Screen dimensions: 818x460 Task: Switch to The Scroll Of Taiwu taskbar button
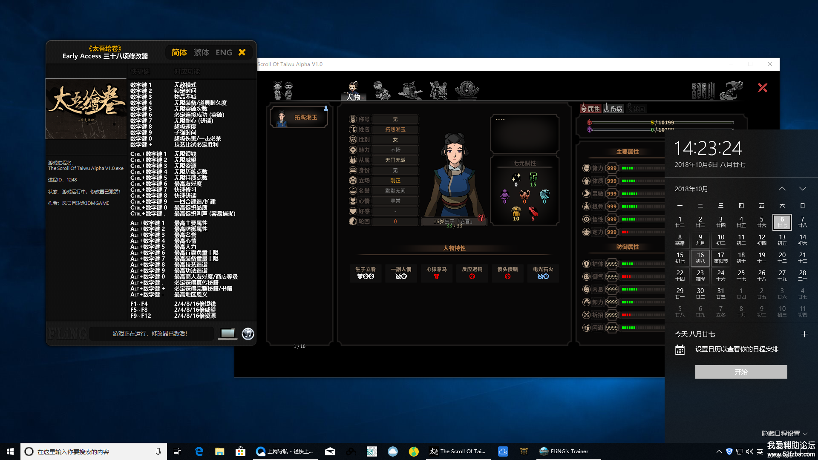[x=458, y=451]
